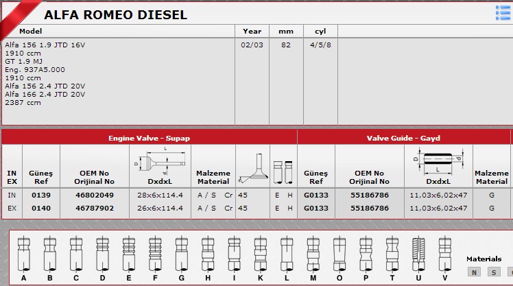Select valve stem type U icon

(418, 254)
